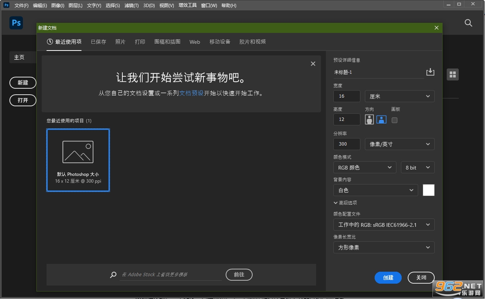485x299 pixels.
Task: Open the 3D(D) menu
Action: [x=149, y=5]
